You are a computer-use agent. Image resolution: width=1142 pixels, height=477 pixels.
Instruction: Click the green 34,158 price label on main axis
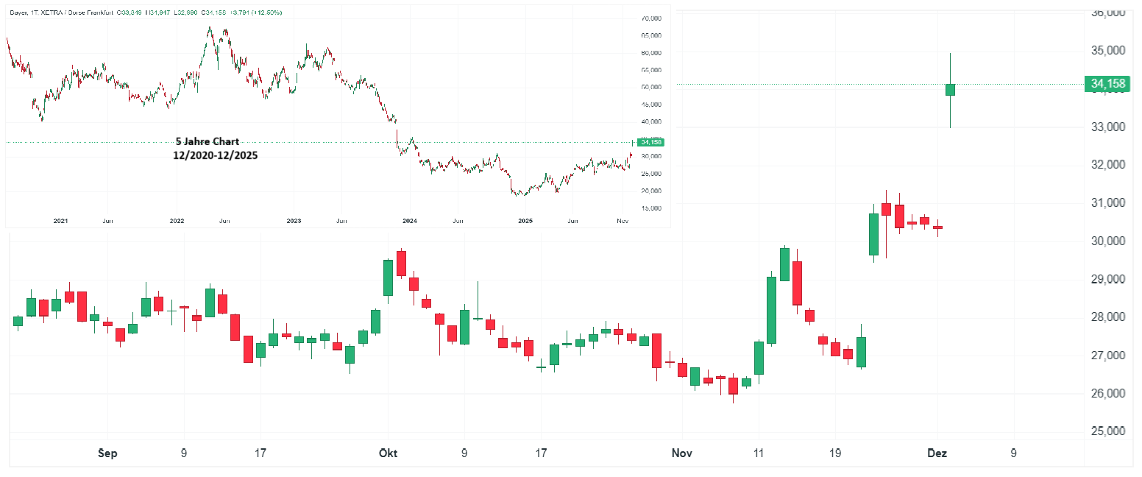[x=1108, y=84]
